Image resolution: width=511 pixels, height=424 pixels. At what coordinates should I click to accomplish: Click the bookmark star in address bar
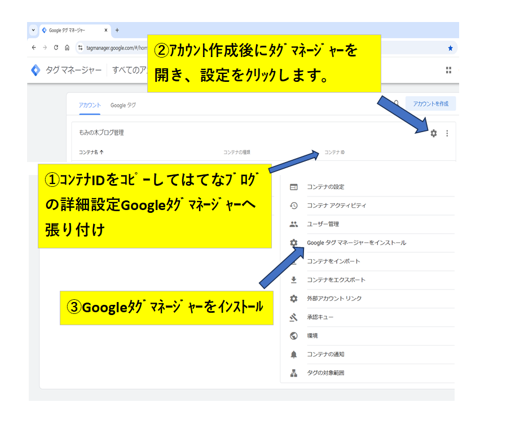(451, 48)
